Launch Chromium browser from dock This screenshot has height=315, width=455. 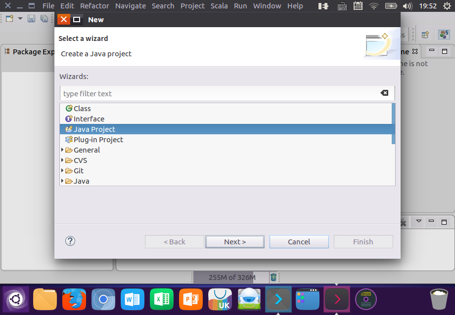(103, 299)
